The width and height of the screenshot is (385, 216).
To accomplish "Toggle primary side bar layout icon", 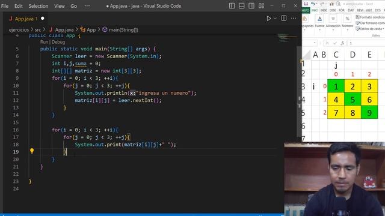I will pos(232,5).
